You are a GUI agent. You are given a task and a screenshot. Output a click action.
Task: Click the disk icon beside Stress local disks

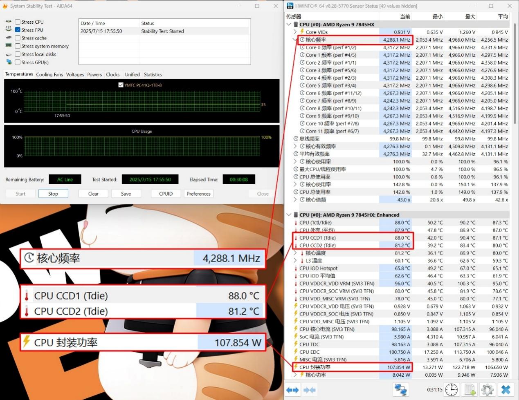coord(9,54)
